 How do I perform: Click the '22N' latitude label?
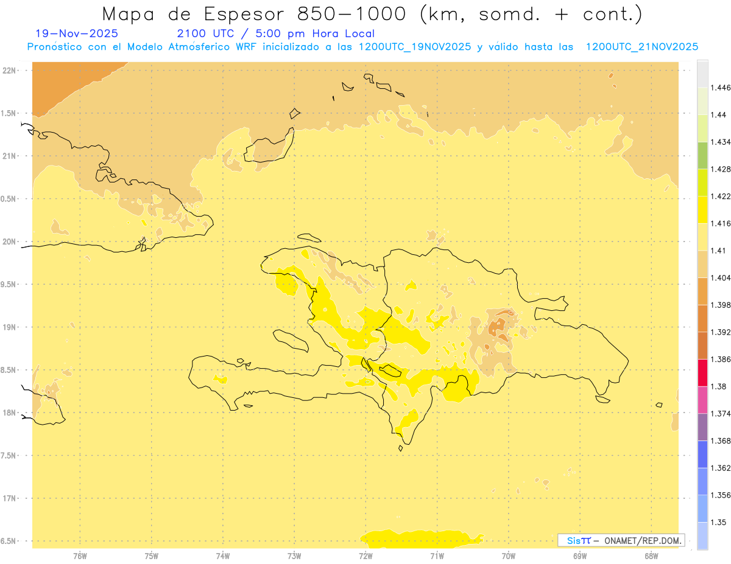point(9,71)
